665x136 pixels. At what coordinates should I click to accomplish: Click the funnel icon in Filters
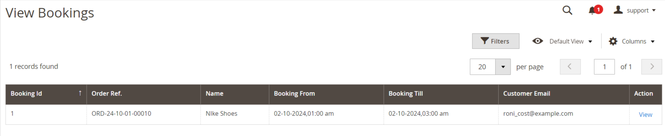pyautogui.click(x=484, y=41)
